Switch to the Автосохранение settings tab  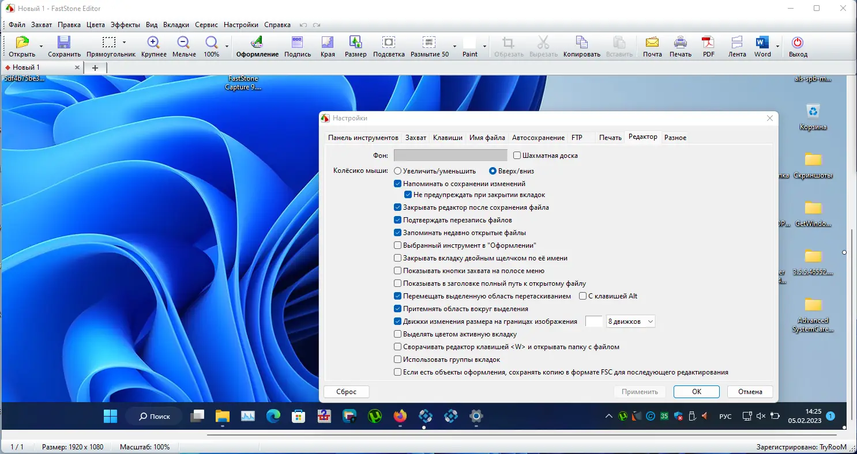[x=538, y=138]
